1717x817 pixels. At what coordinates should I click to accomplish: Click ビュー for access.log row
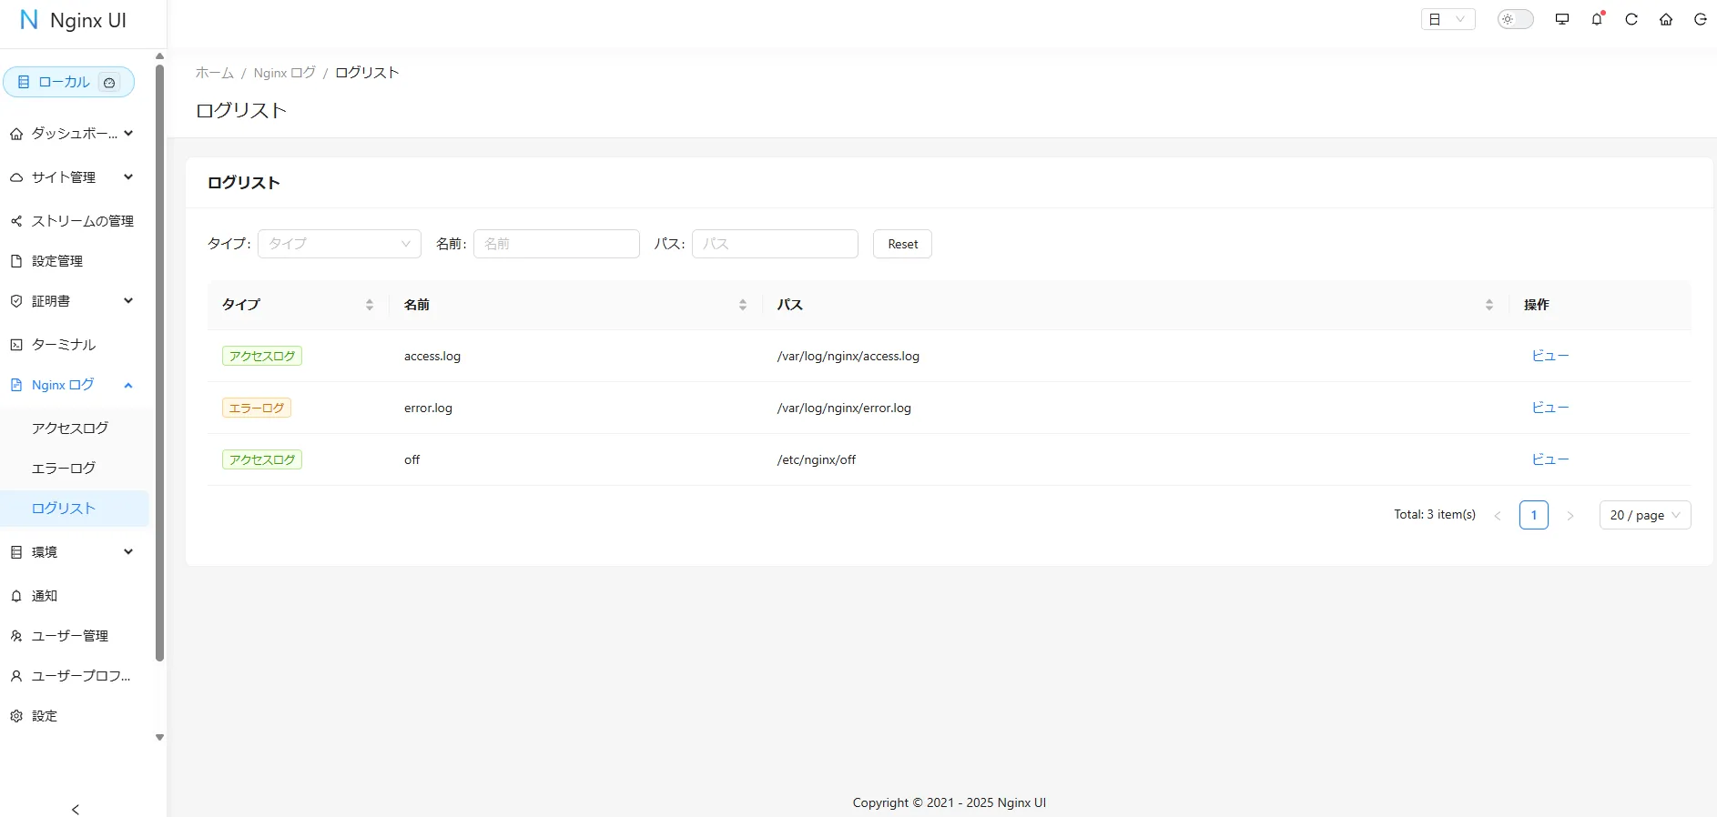tap(1550, 356)
